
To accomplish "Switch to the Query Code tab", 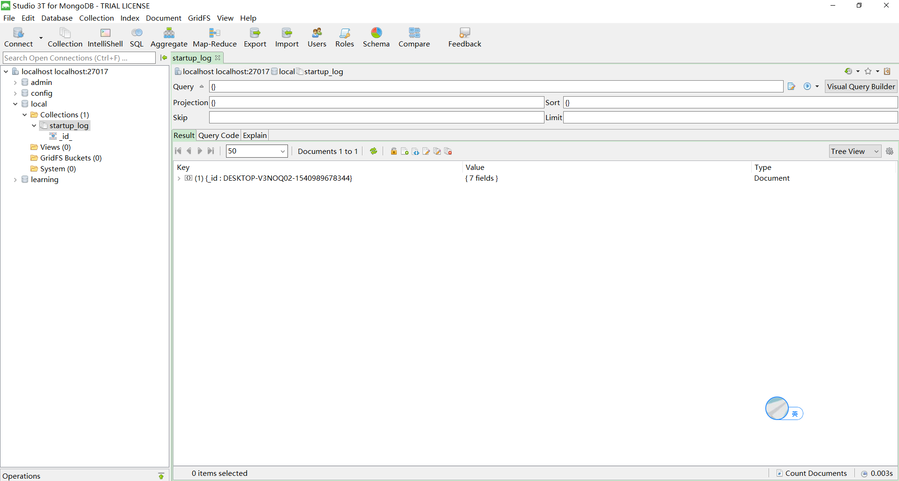I will click(219, 135).
